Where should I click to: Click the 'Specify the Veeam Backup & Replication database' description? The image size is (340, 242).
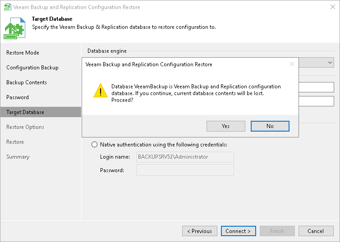pyautogui.click(x=124, y=27)
